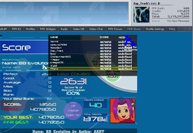The height and width of the screenshot is (133, 193).
Task: Open the FFR Store tab
Action: 134,29
